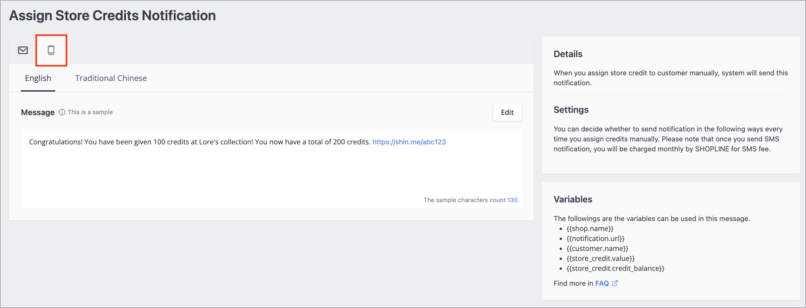
Task: Click the Edit button for the message
Action: coord(507,113)
